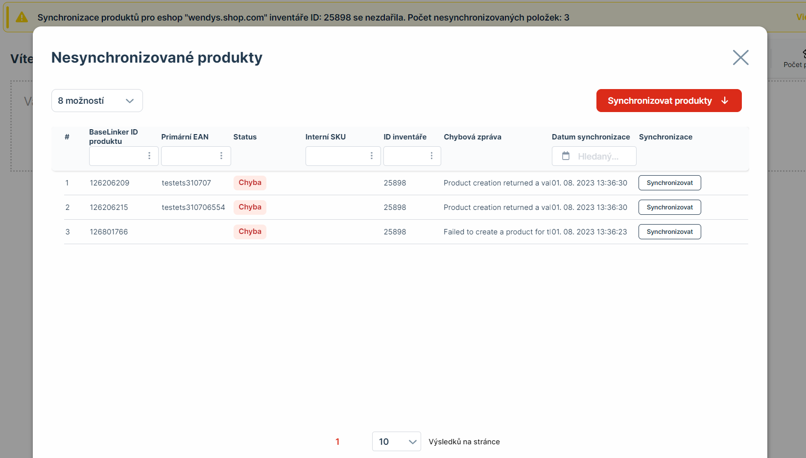The image size is (806, 458).
Task: Click Chyba status badge in first row
Action: point(250,183)
